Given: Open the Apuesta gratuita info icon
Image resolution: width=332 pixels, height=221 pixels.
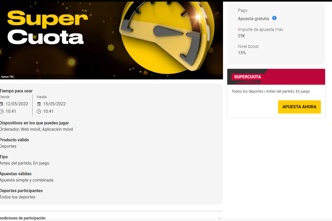Looking at the screenshot, I should click(x=274, y=18).
